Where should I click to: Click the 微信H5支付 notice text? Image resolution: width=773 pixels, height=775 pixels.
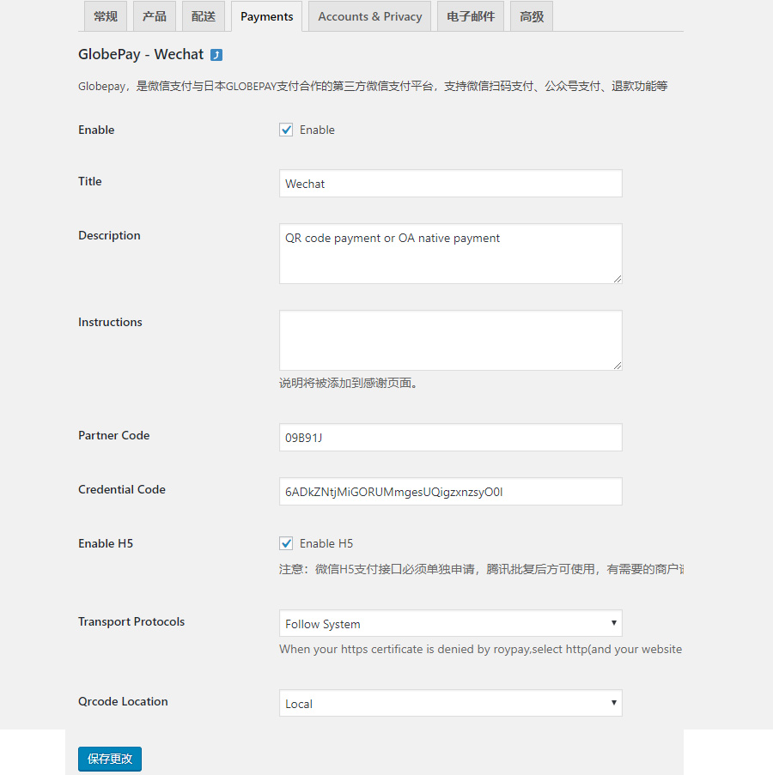[x=481, y=569]
